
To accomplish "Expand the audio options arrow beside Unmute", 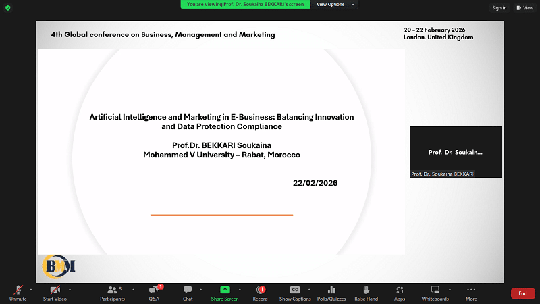I will 31,289.
